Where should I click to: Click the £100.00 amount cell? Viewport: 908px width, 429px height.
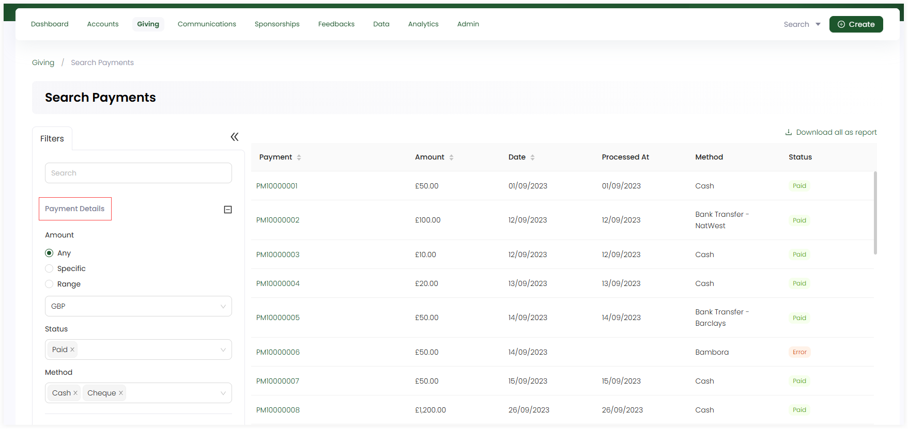[x=428, y=220]
